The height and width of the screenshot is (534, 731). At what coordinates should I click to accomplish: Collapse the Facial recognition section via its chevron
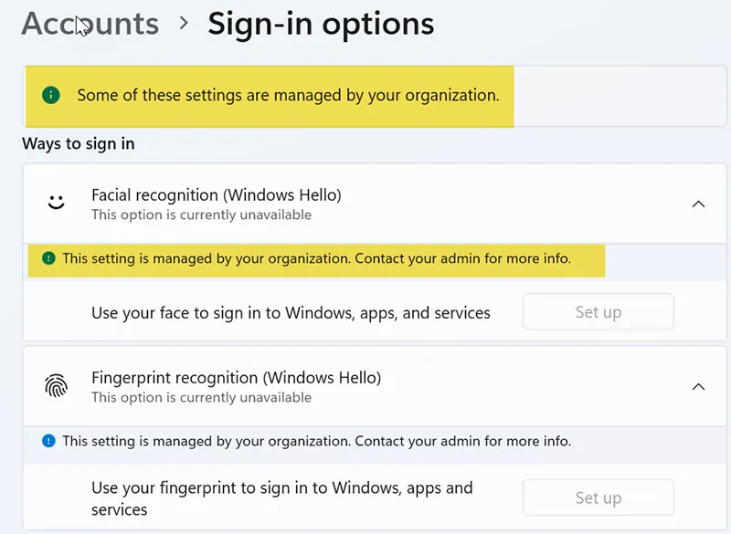(700, 204)
